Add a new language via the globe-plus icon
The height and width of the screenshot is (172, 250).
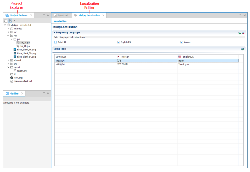239,33
